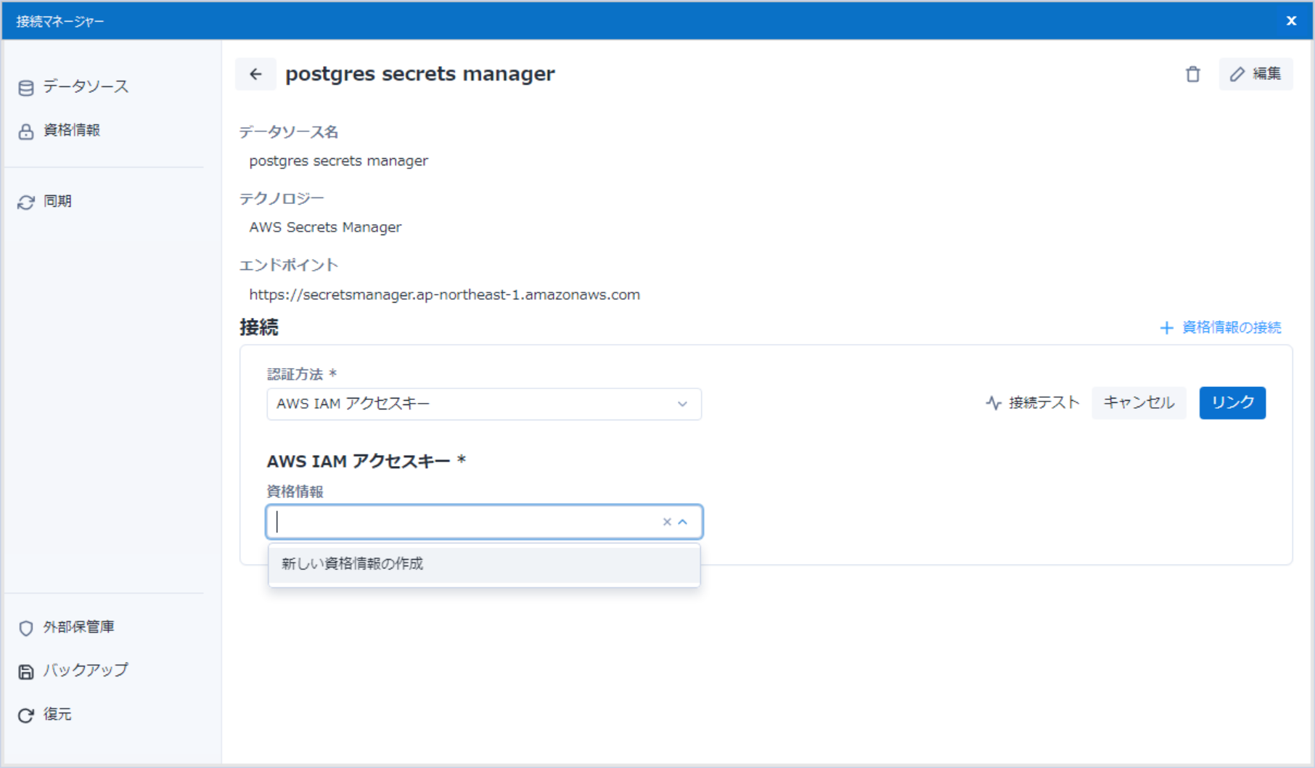This screenshot has width=1315, height=768.
Task: Click the endpoint URL text
Action: [x=444, y=295]
